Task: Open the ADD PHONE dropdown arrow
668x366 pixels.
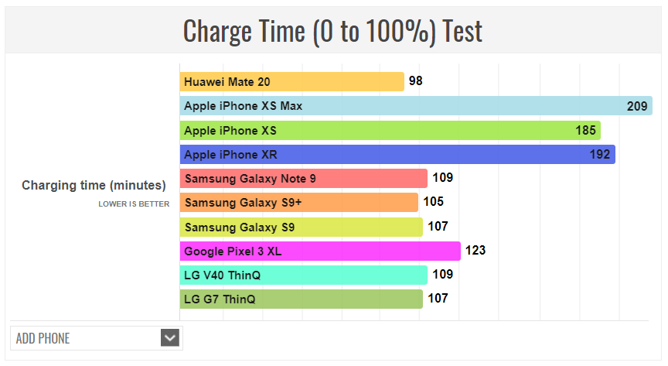Action: 170,338
